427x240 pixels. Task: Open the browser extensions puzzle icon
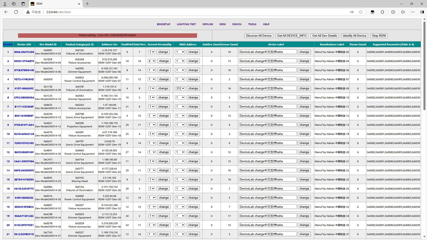tap(383, 12)
